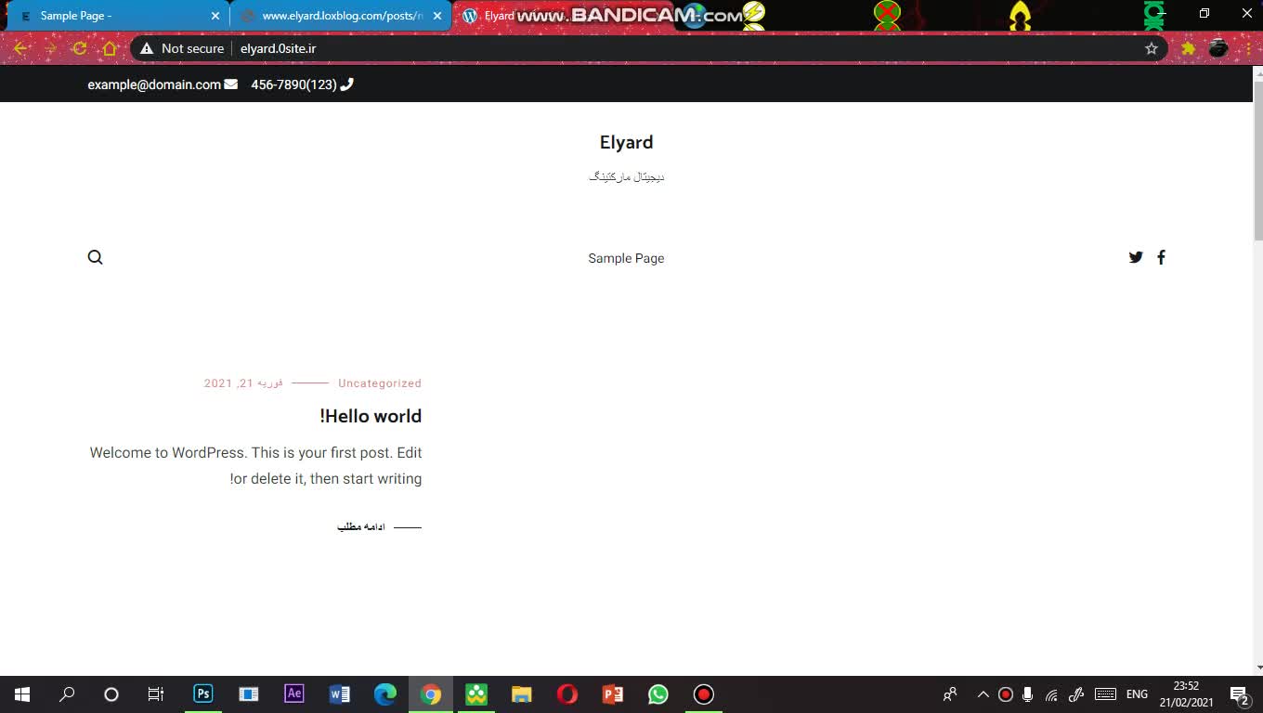Image resolution: width=1263 pixels, height=713 pixels.
Task: Open the taskbar clock showing 23:52
Action: point(1186,694)
